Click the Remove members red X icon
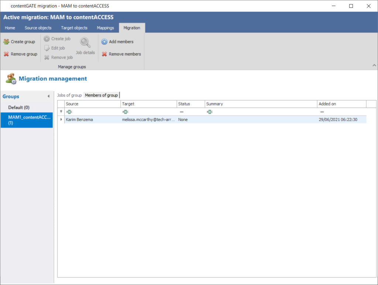The width and height of the screenshot is (378, 285). pos(104,54)
